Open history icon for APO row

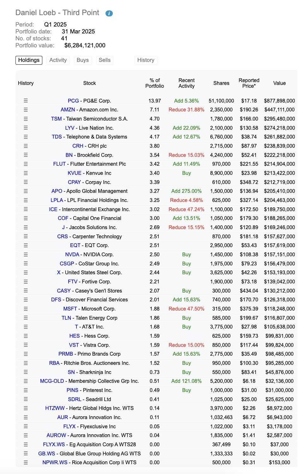[26, 191]
